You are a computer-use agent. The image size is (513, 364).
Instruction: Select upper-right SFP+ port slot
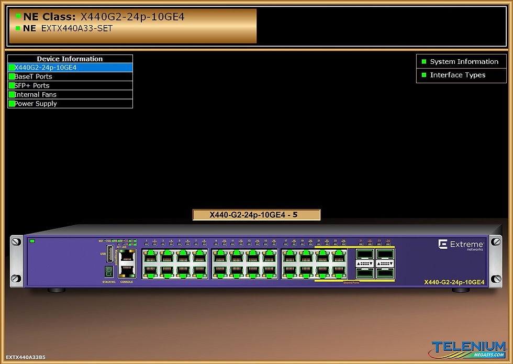pos(385,253)
